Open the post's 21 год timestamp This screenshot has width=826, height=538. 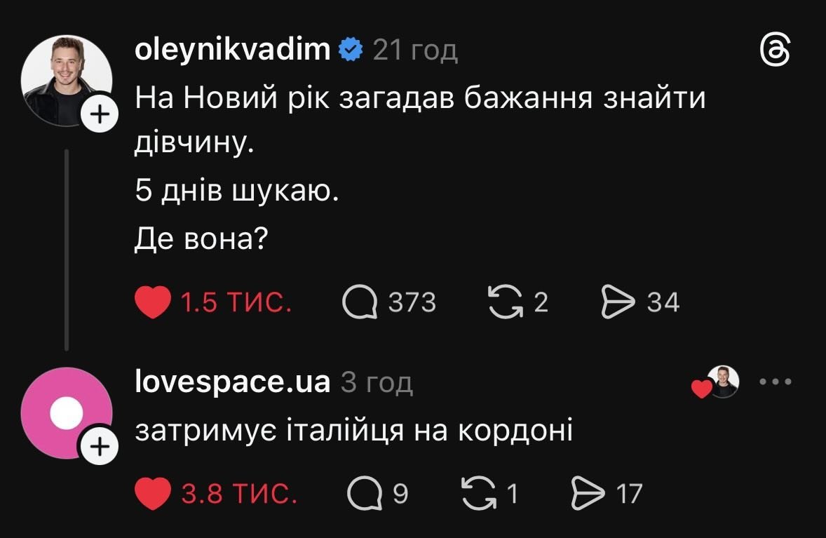tap(415, 51)
